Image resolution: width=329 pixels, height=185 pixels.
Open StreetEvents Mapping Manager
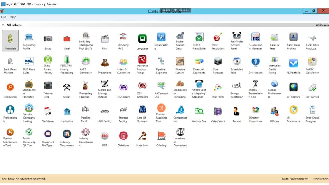(199, 89)
